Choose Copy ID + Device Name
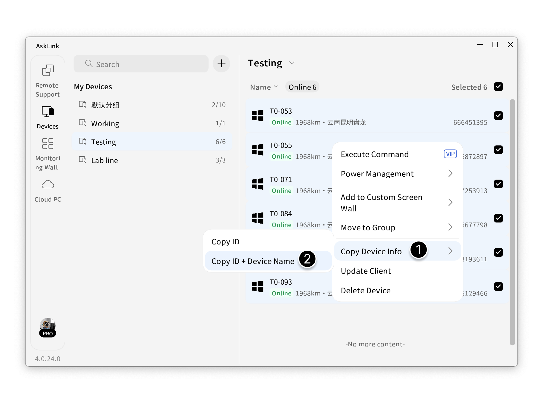543x407 pixels. pos(253,261)
